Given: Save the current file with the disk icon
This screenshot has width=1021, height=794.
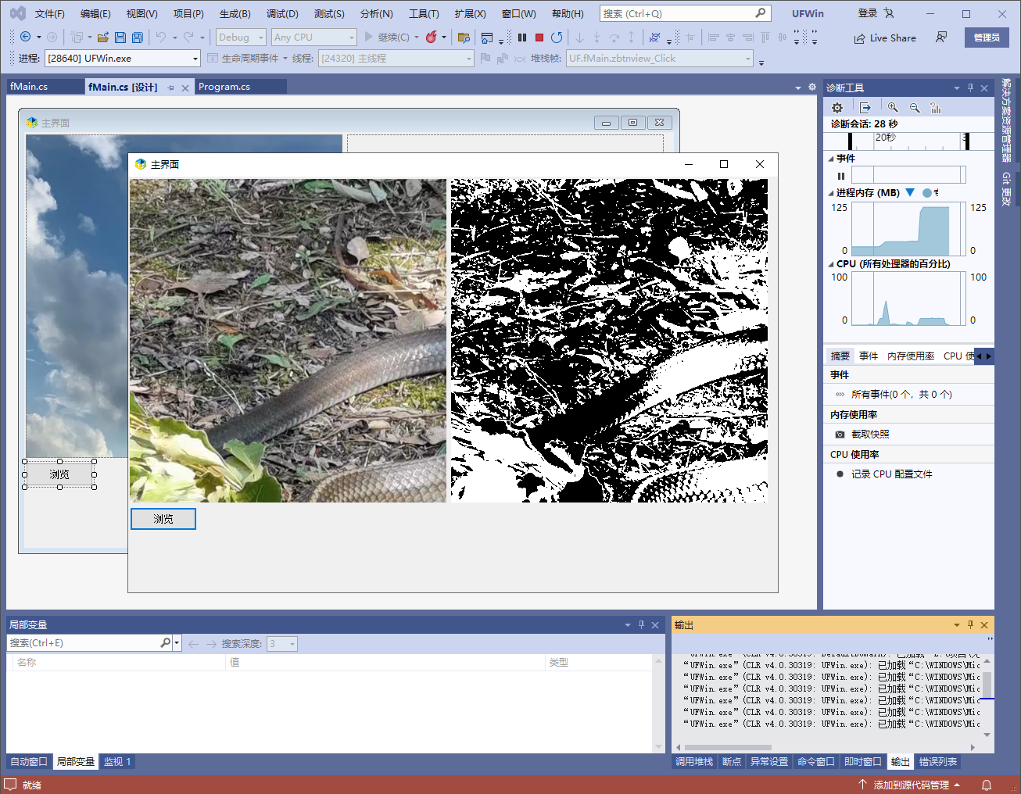Looking at the screenshot, I should point(120,38).
